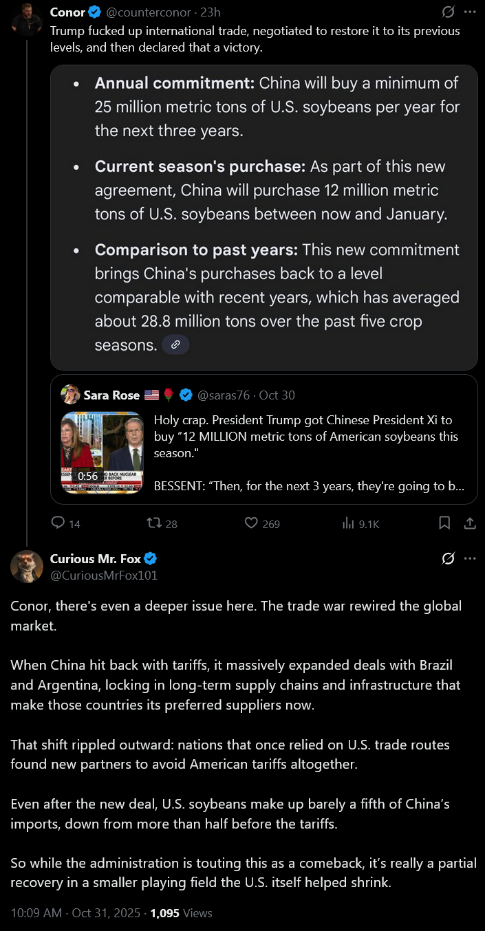Click Grok icon on Curious Mr. Fox's post
The image size is (485, 931).
coord(448,559)
